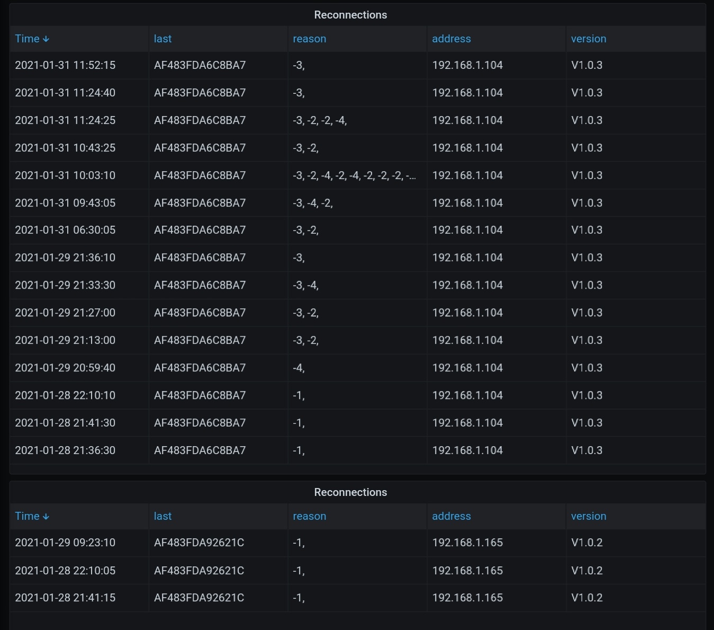This screenshot has height=630, width=714.
Task: Click the sort arrow beside Time in top table
Action: (46, 39)
